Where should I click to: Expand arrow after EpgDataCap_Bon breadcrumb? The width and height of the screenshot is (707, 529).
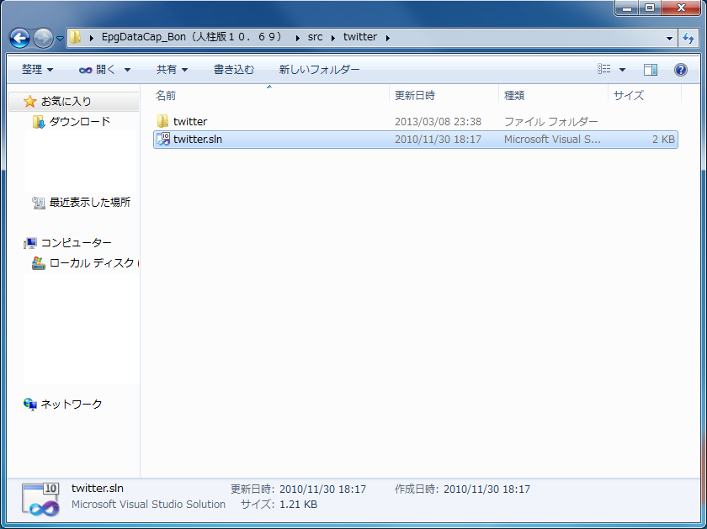click(x=298, y=38)
